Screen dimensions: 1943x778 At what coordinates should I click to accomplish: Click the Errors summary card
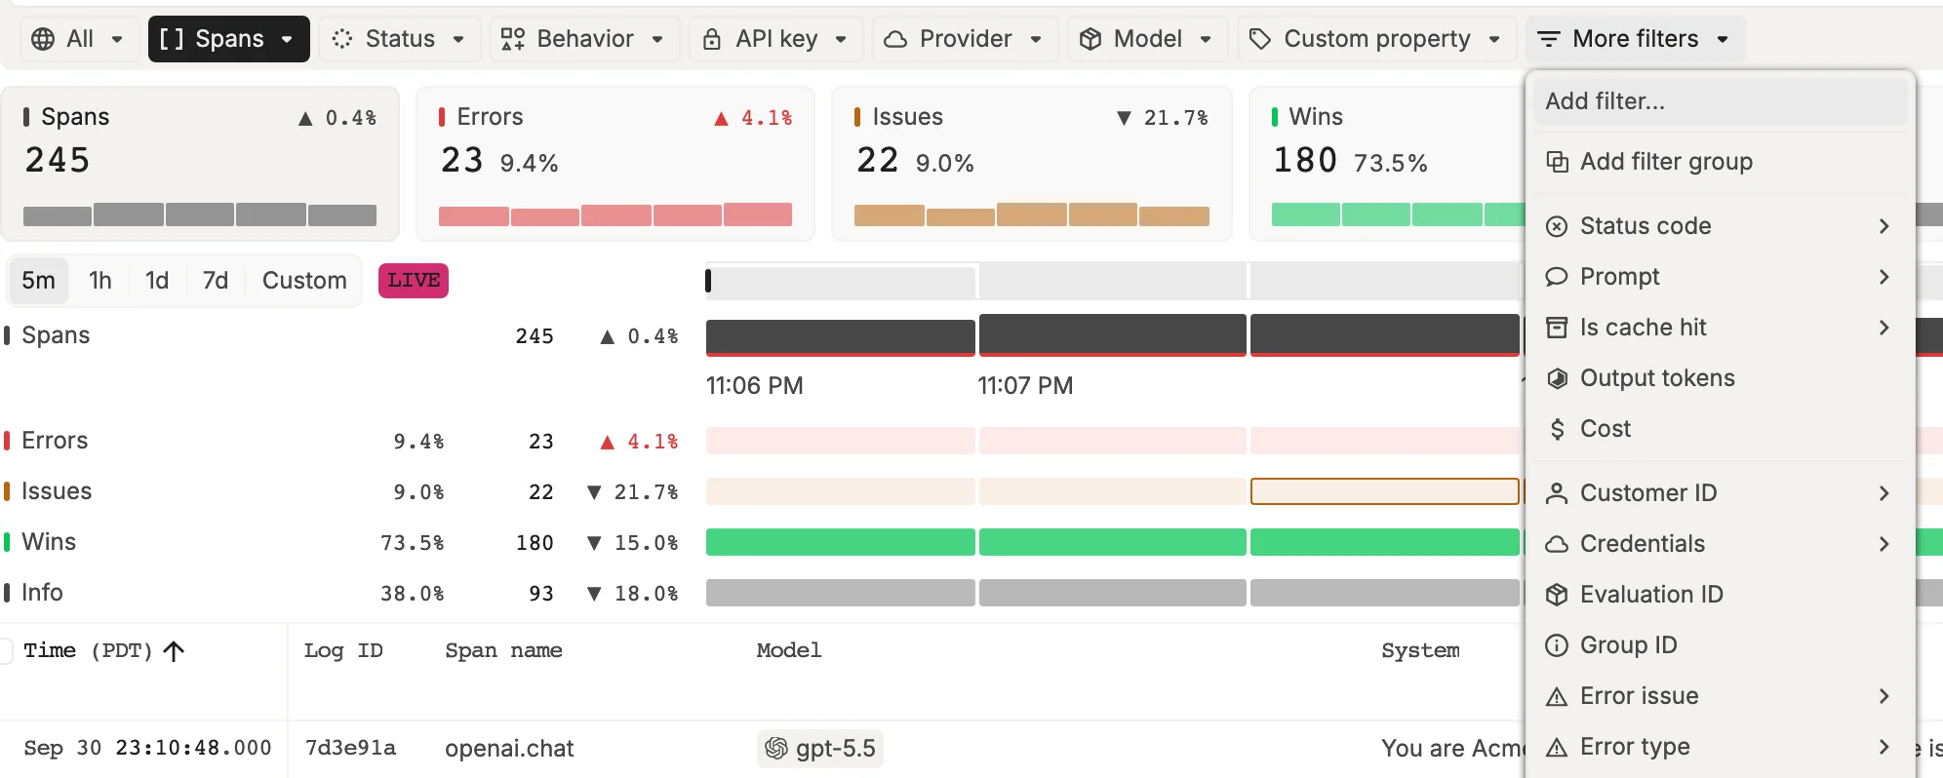pos(615,164)
